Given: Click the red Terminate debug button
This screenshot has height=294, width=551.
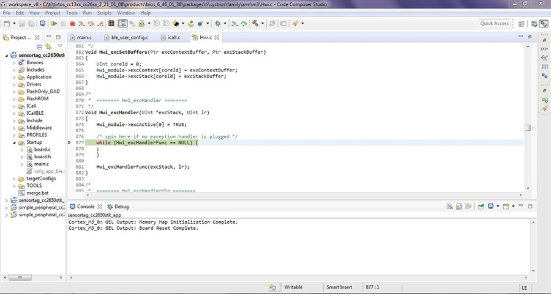Looking at the screenshot, I should point(72,23).
